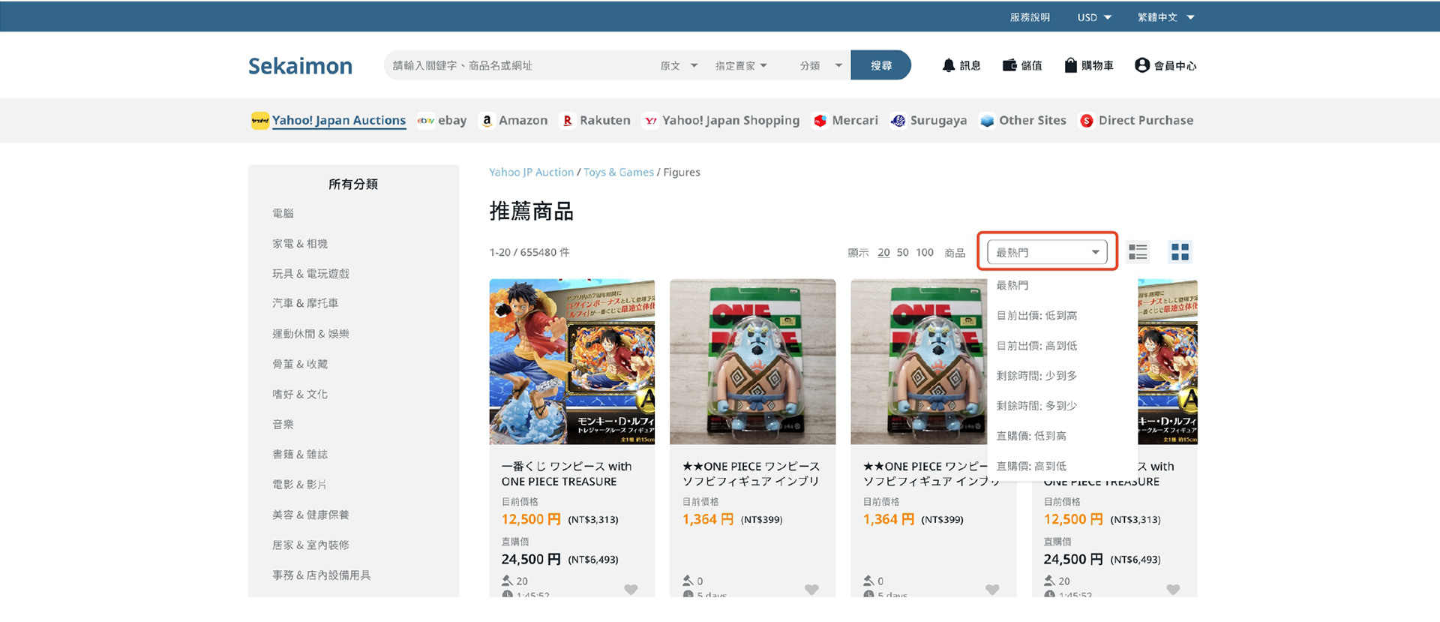Open the 嗜好 & 文化 category
Image resolution: width=1440 pixels, height=622 pixels.
[300, 394]
